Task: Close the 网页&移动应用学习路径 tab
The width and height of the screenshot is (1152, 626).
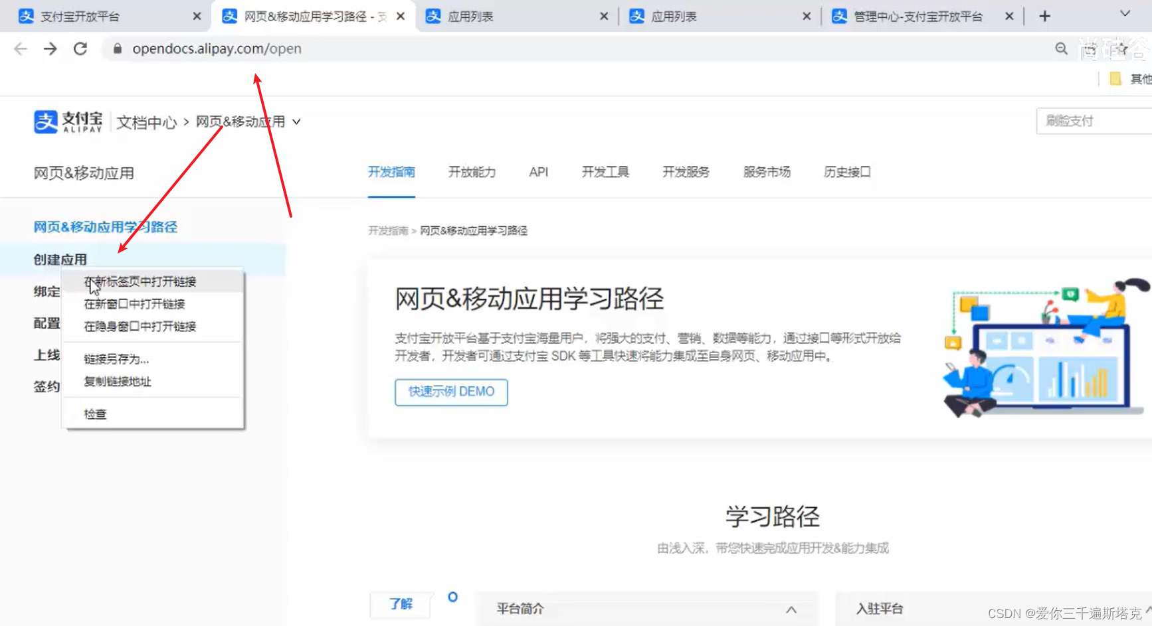Action: tap(401, 16)
